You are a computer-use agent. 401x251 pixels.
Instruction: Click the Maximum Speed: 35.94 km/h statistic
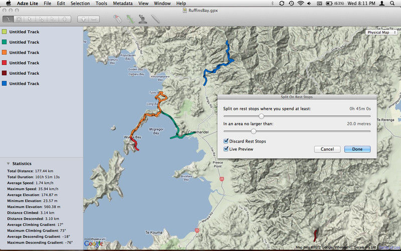pyautogui.click(x=33, y=189)
